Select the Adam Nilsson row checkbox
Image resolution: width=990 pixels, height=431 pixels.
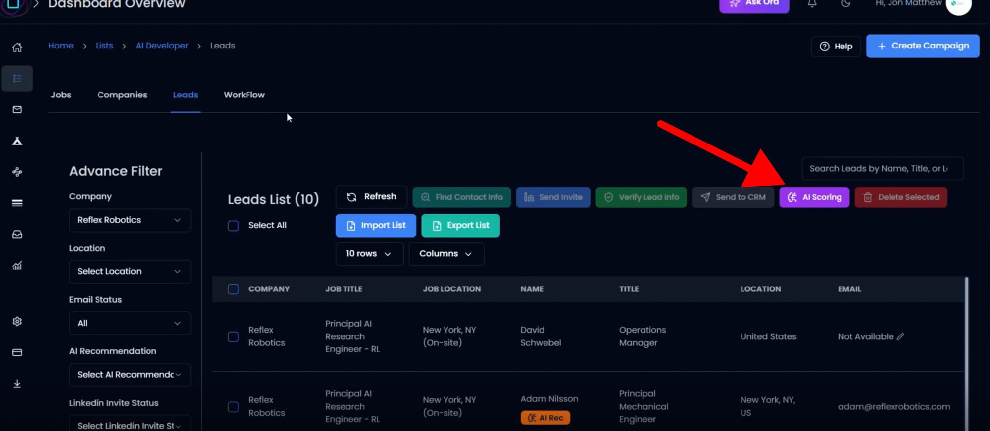click(x=233, y=407)
